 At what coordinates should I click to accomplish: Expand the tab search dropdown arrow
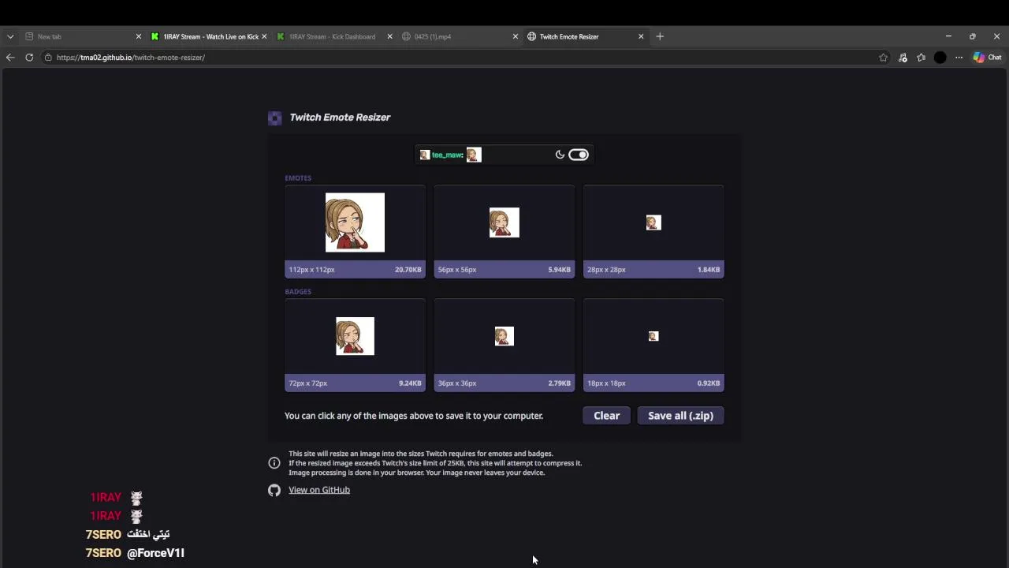tap(10, 36)
